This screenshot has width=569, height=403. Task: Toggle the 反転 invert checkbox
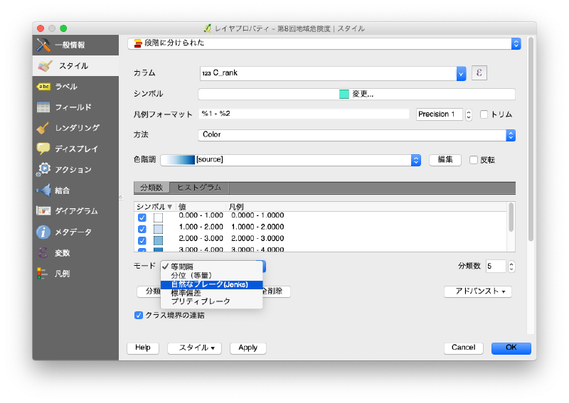tap(474, 160)
